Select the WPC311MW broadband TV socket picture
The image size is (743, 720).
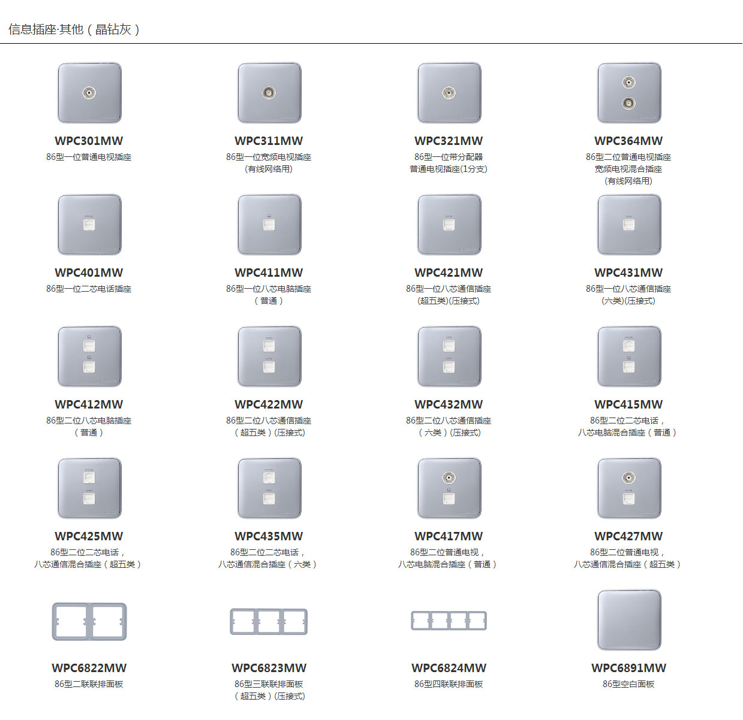click(x=269, y=93)
